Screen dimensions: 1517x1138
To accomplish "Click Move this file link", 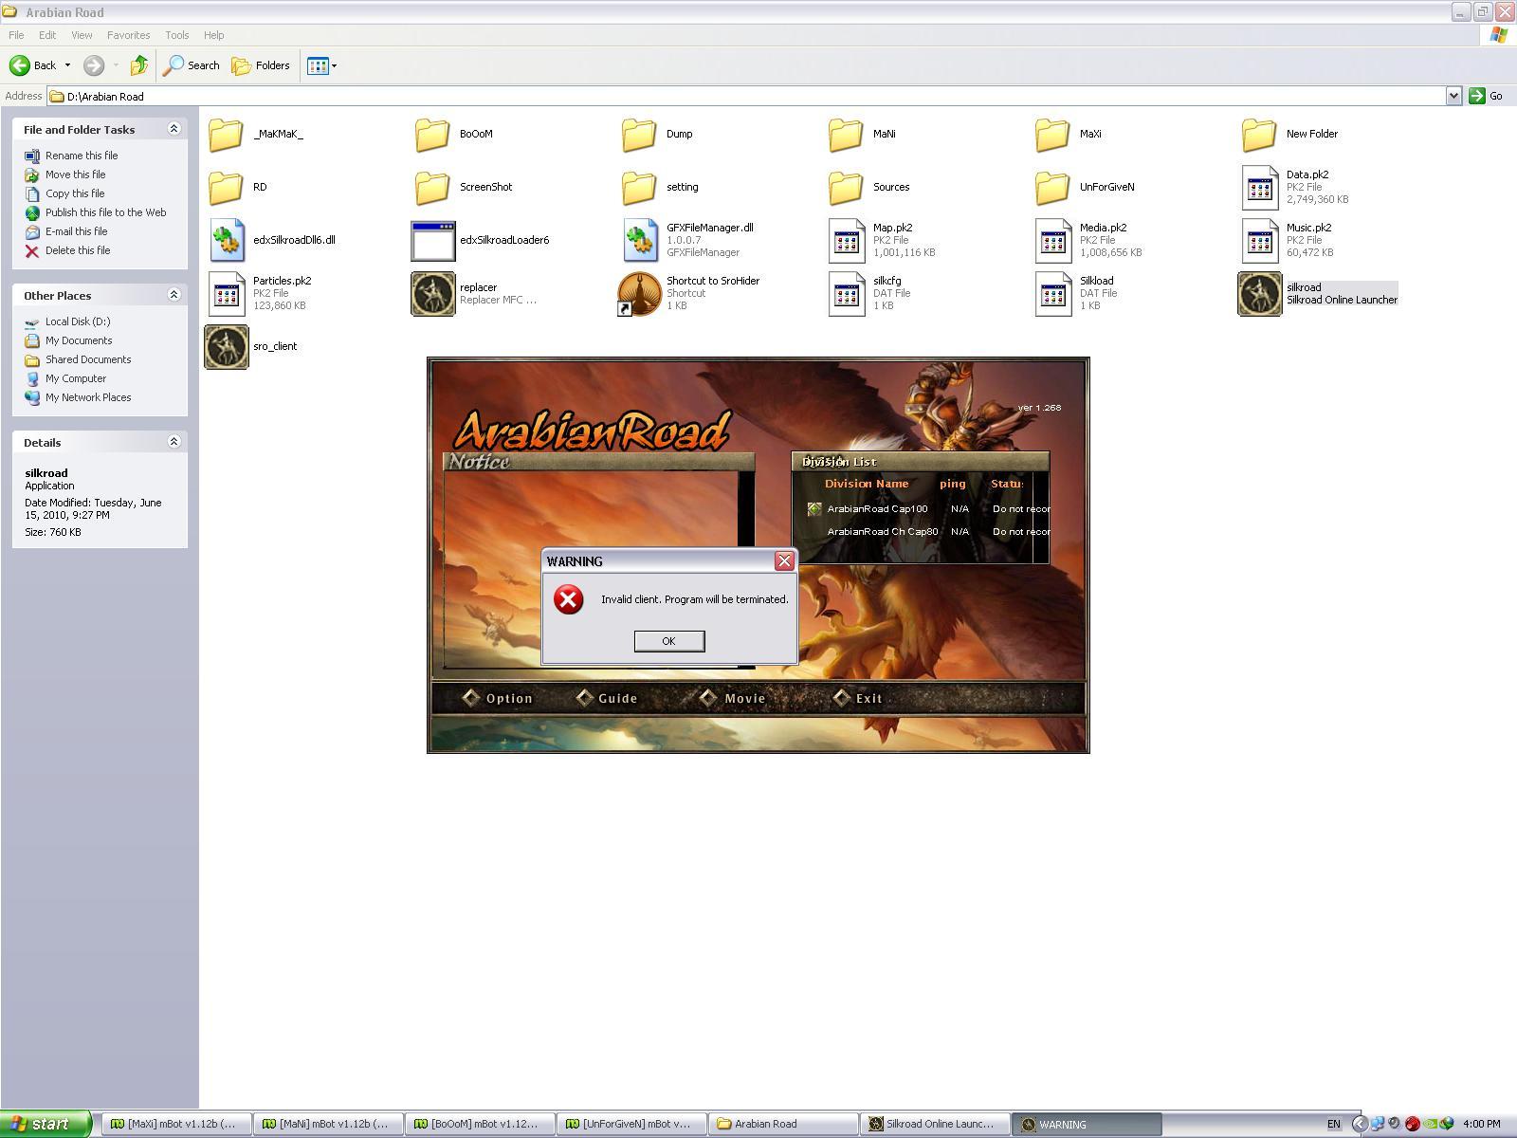I will 75,174.
